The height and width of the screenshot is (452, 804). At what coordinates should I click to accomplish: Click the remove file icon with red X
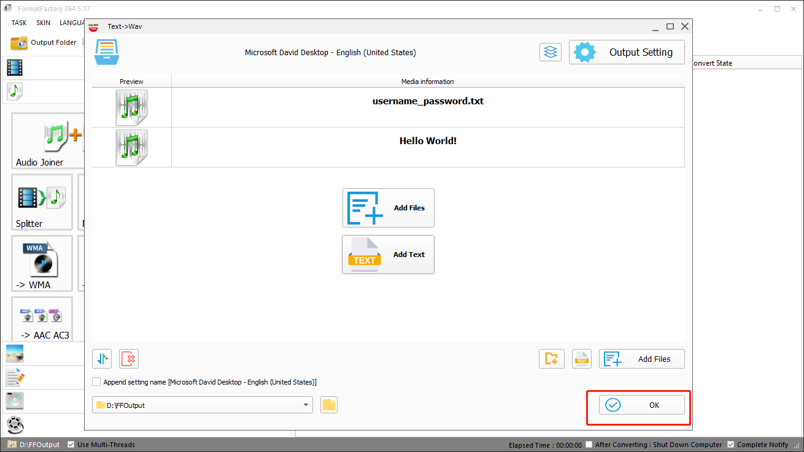[x=129, y=359]
